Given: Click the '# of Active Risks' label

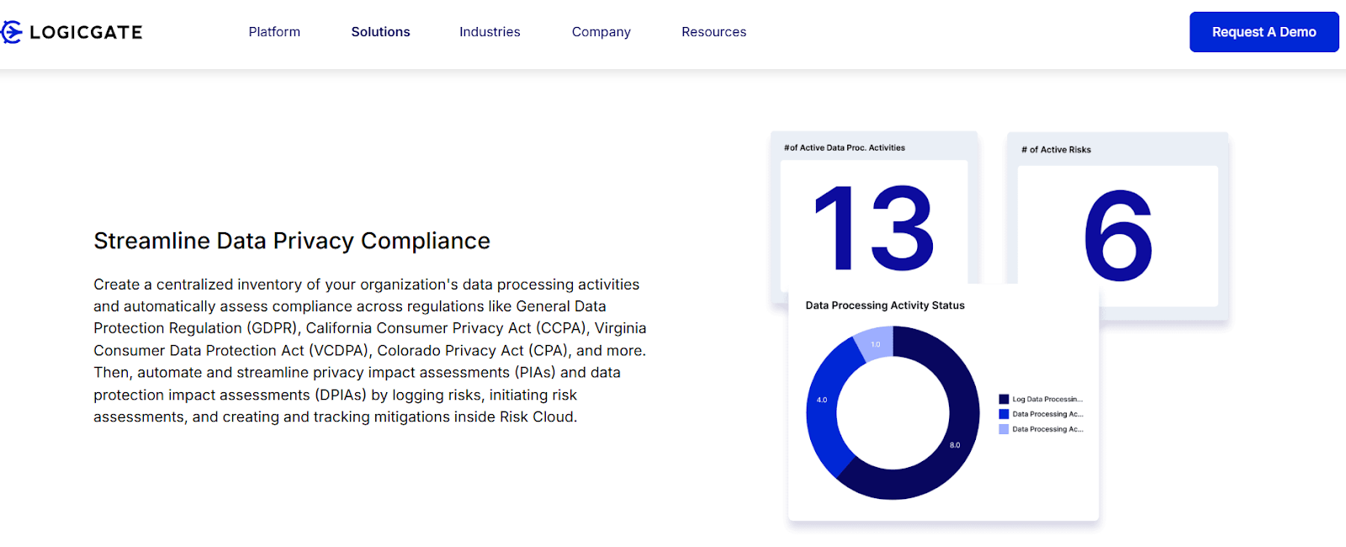Looking at the screenshot, I should 1056,150.
